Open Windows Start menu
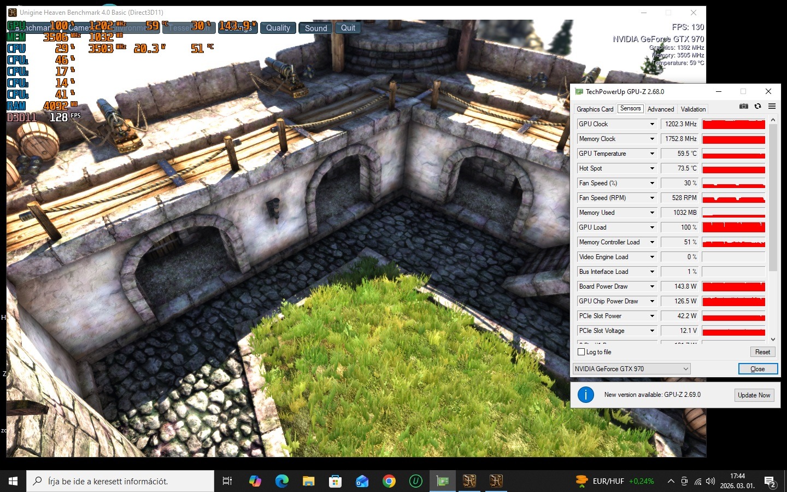The image size is (787, 492). click(x=13, y=481)
